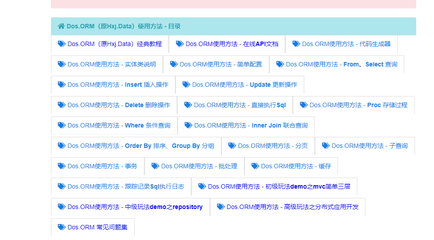This screenshot has width=434, height=240.
Task: Open Dos.ORM（原Hxj.Data）经典教程 link
Action: pyautogui.click(x=115, y=44)
